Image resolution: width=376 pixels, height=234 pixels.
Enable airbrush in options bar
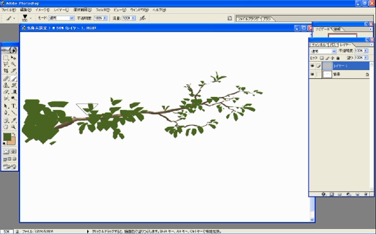point(142,18)
